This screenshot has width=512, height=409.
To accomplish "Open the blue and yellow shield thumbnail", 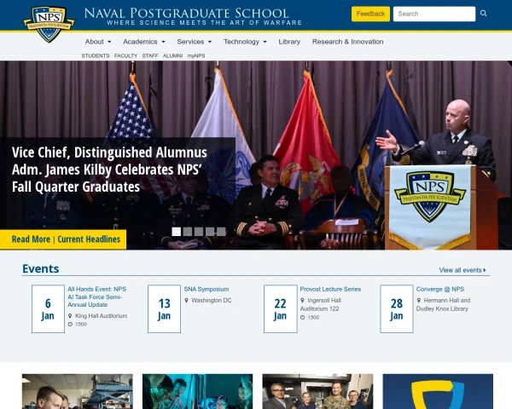I will (438, 391).
